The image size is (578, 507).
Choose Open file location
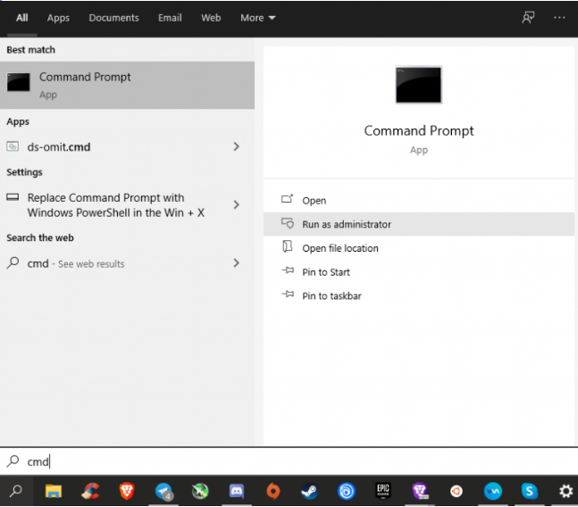419,248
